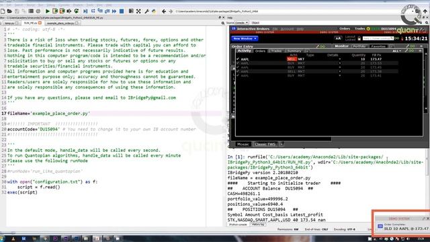430x242 pixels.
Task: Close the RUN_ME.py tab
Action: coord(40,23)
